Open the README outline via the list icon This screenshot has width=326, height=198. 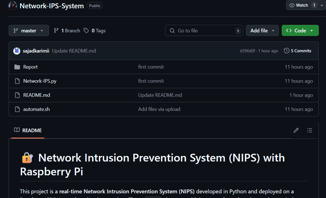point(309,130)
